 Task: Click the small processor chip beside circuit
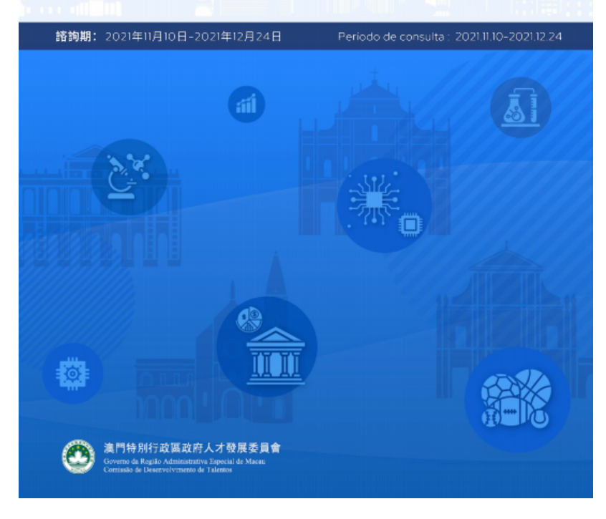[x=410, y=226]
